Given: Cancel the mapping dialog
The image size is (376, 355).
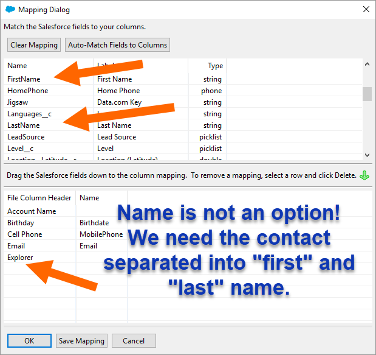Looking at the screenshot, I should pos(134,340).
